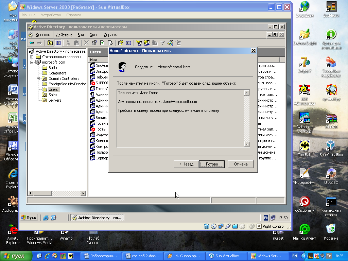Click the VirtualBox network status icon

[x=221, y=226]
